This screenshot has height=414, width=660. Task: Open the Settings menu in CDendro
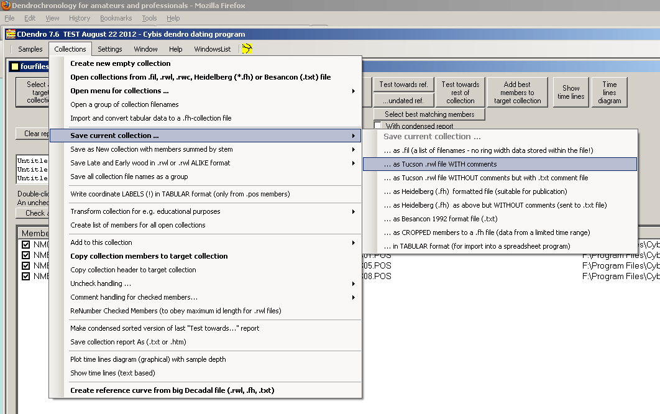[110, 49]
